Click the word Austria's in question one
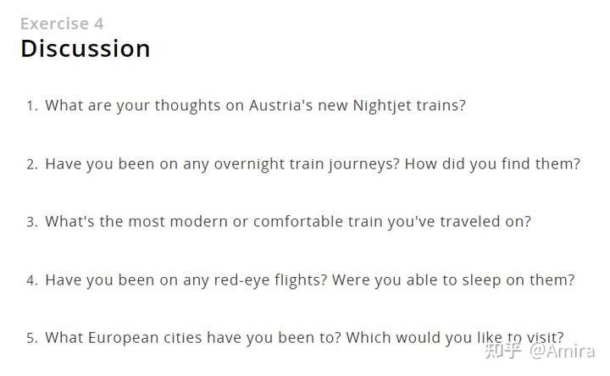610x376 pixels. click(281, 105)
